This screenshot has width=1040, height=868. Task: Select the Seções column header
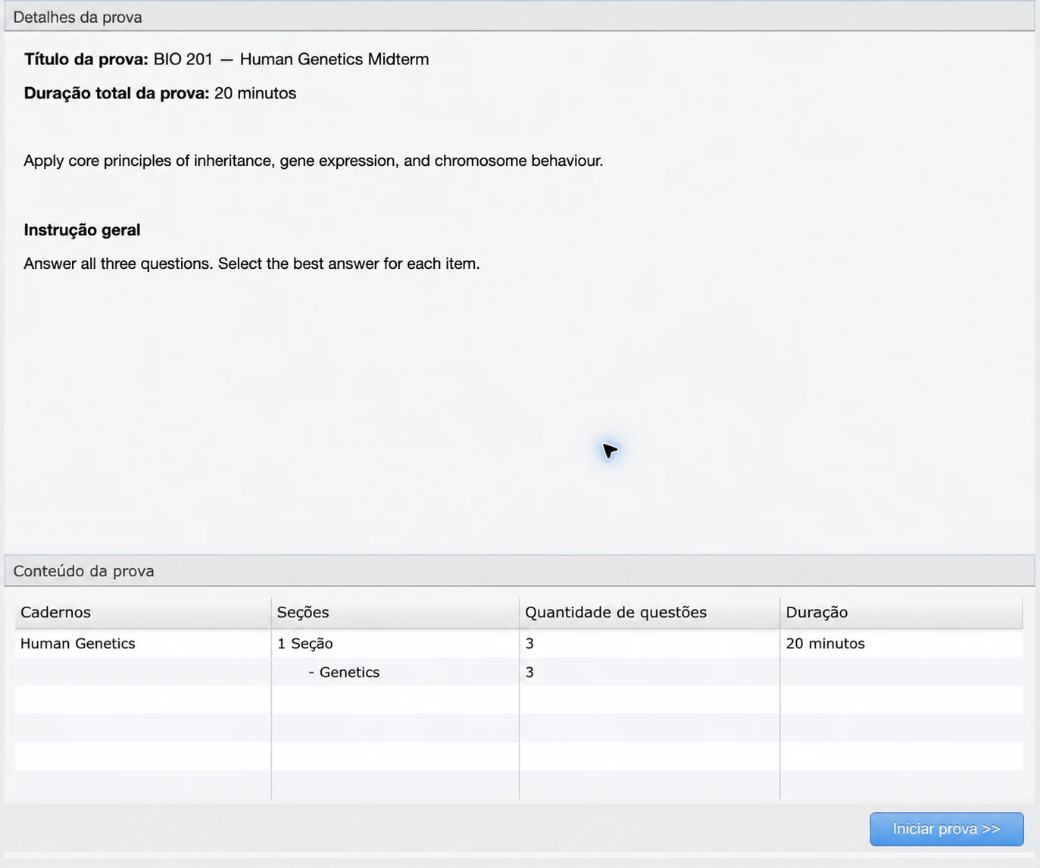[395, 612]
